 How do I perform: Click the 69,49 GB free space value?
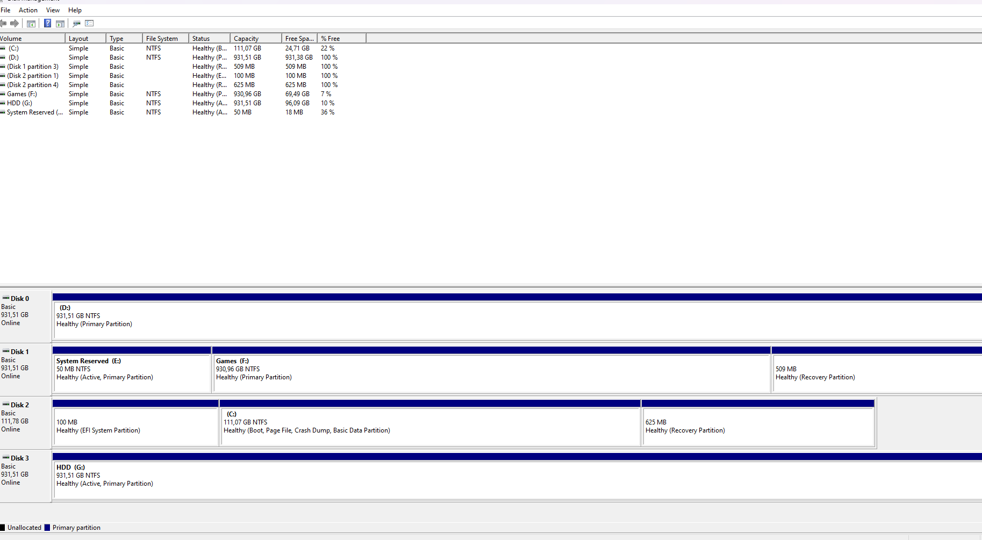297,94
